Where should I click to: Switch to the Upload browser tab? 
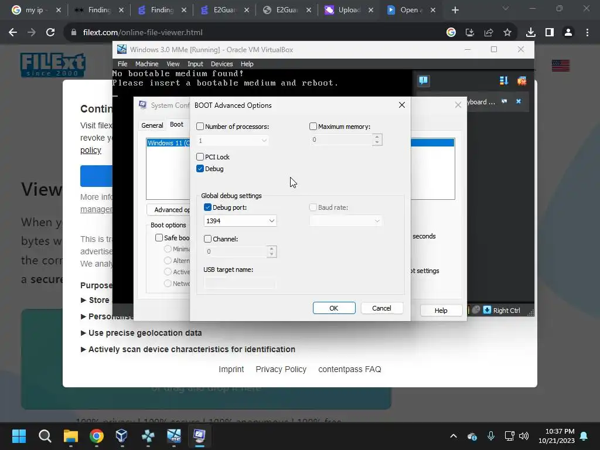tap(349, 10)
